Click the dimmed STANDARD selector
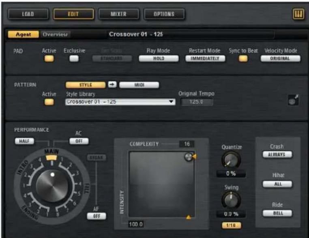Viewport: 309px width, 238px height. [112, 58]
